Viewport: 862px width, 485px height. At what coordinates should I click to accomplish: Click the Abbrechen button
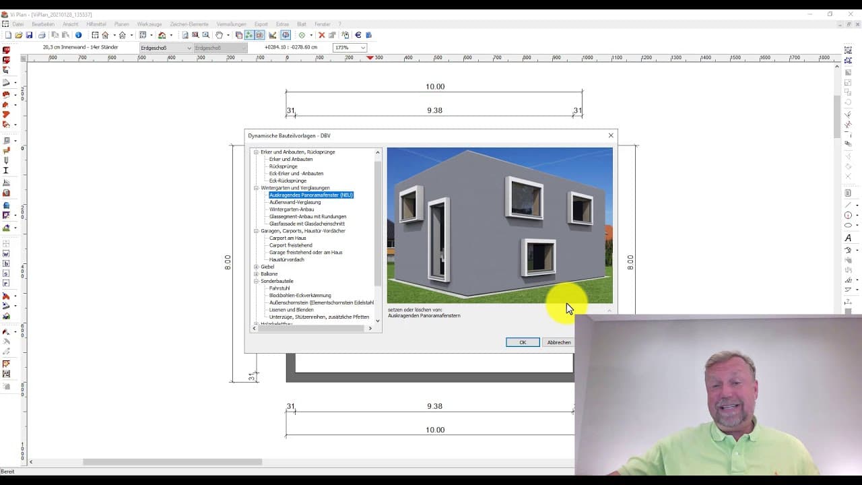[x=559, y=342]
